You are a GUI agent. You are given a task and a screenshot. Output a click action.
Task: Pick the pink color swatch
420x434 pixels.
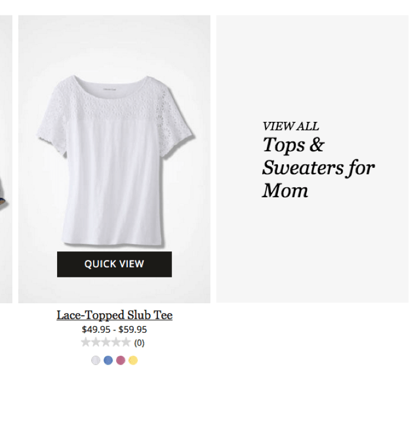[x=121, y=360]
